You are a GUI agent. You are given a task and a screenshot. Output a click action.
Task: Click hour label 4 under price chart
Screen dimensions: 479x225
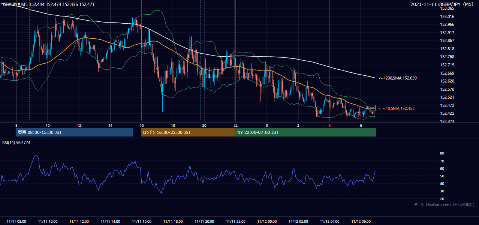click(329, 125)
